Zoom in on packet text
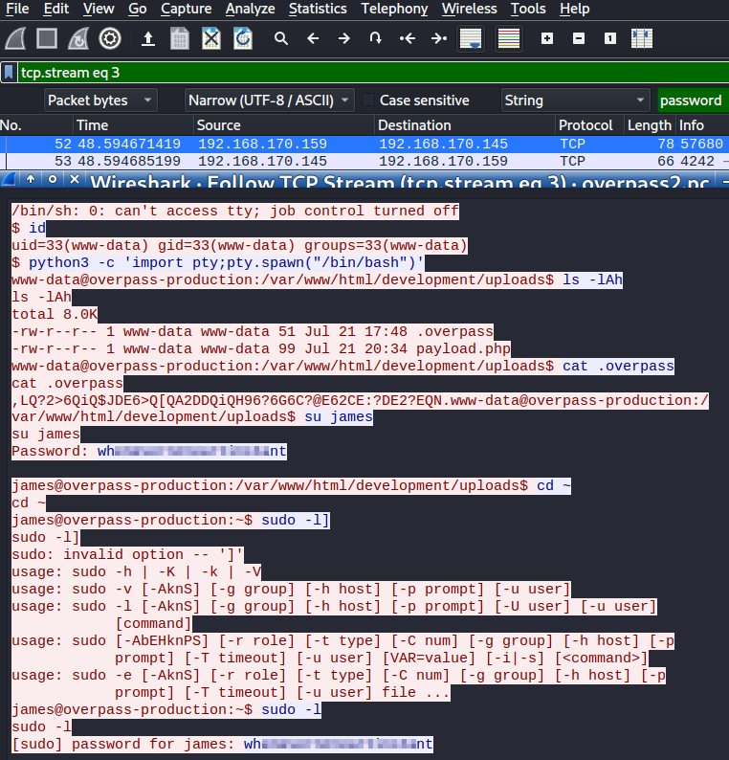 click(547, 38)
